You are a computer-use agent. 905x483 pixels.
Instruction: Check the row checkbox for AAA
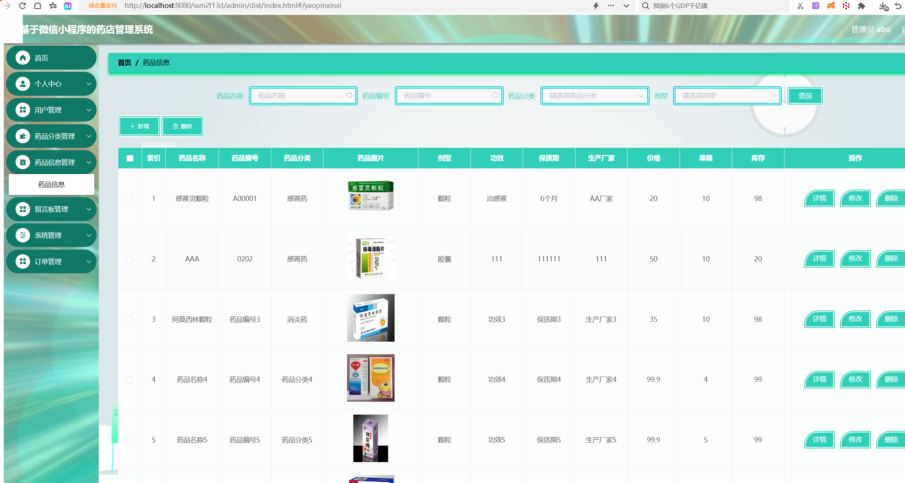(x=129, y=259)
